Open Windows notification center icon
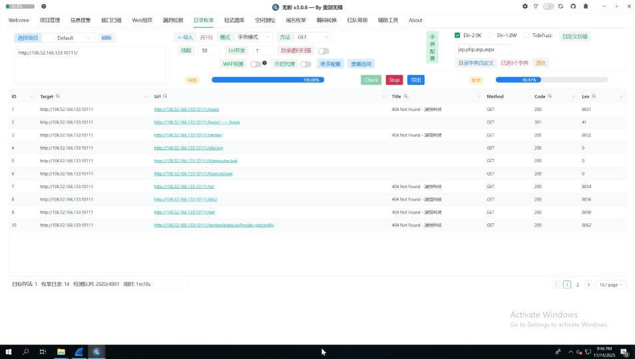 [624, 352]
